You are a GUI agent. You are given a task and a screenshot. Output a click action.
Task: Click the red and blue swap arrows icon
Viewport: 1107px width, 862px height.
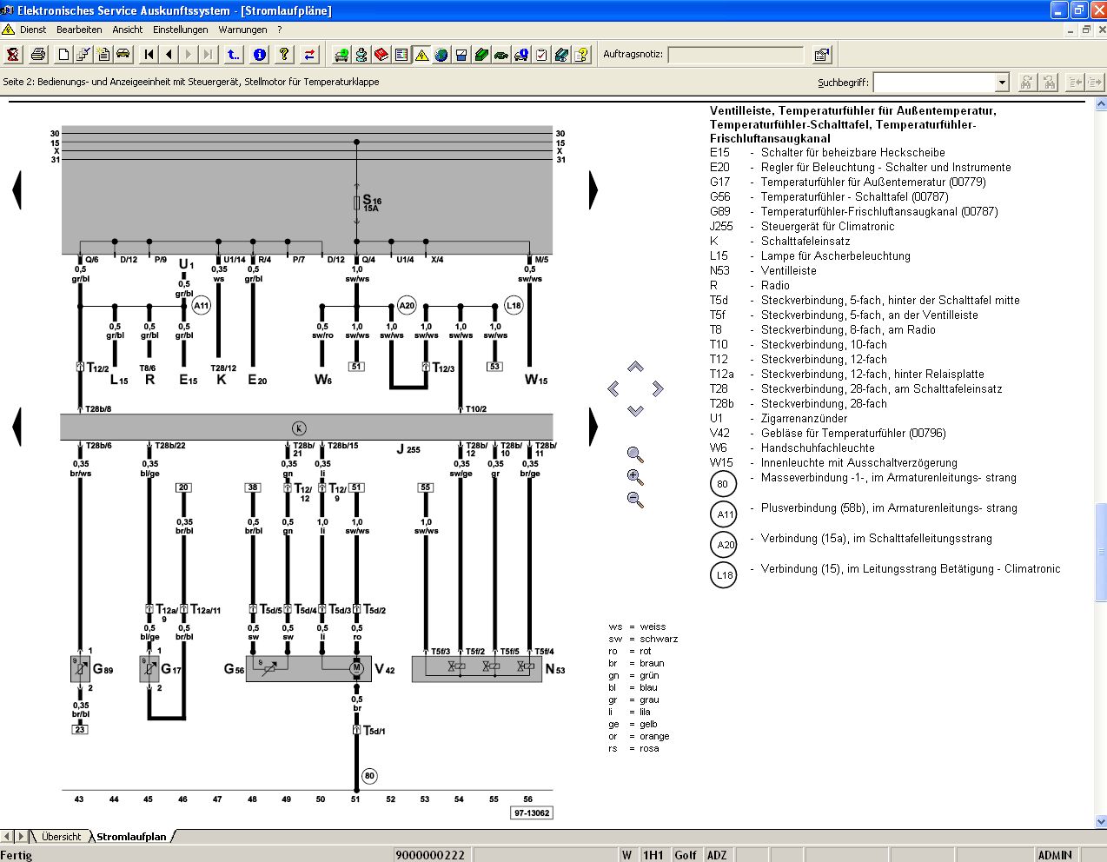point(309,55)
